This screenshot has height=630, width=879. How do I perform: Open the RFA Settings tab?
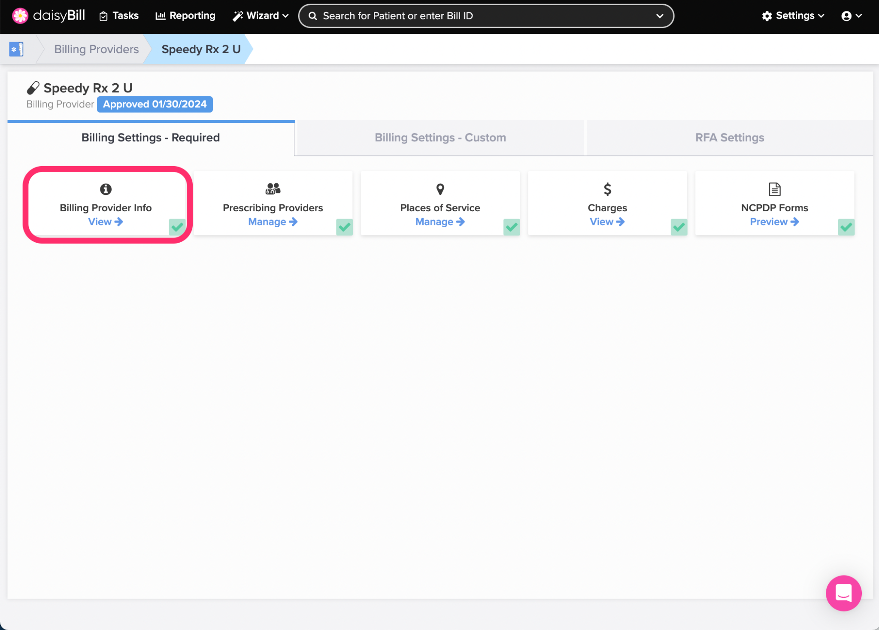[729, 137]
